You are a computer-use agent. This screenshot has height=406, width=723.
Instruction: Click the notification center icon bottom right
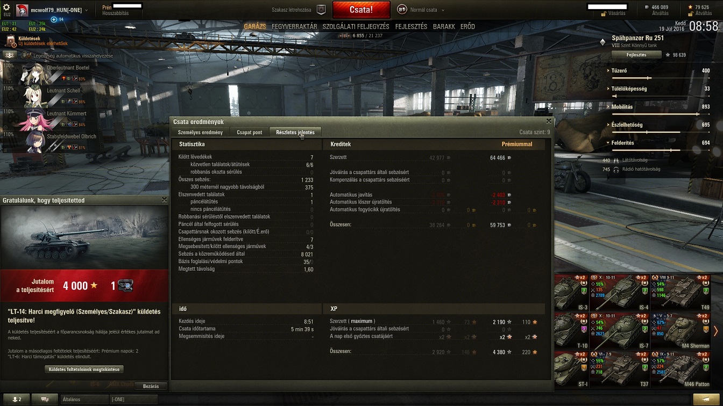tap(705, 399)
